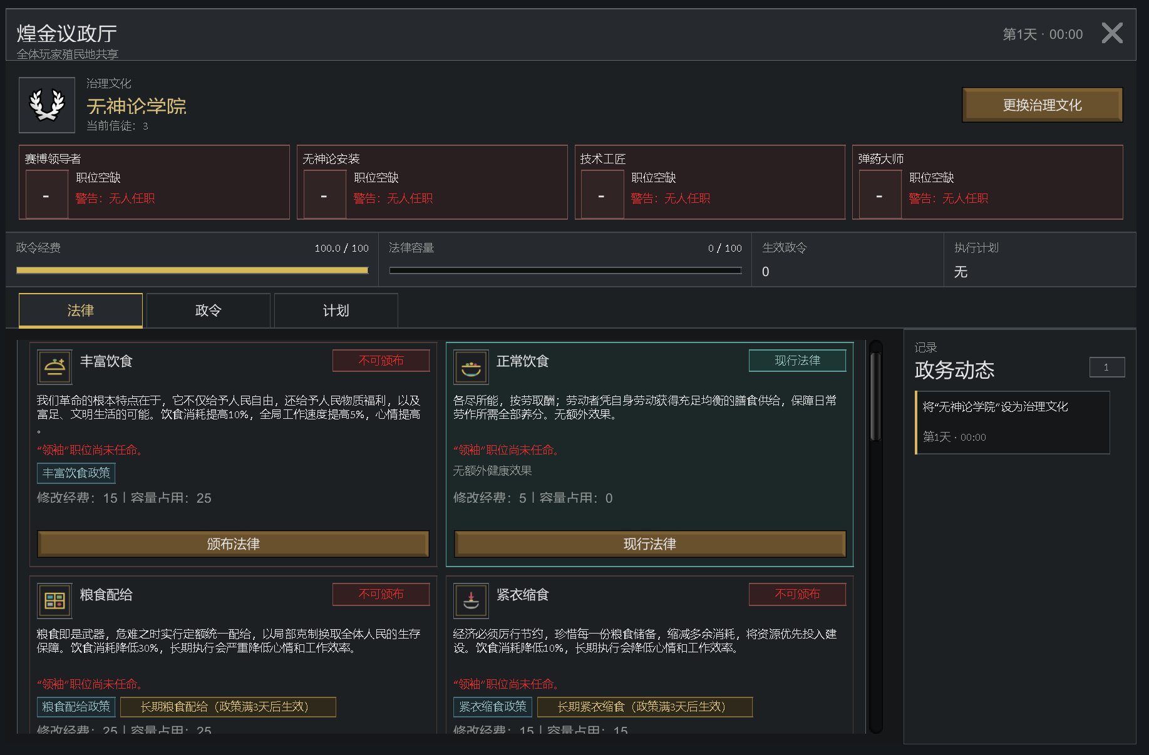This screenshot has width=1149, height=755.
Task: Click the 粮食配给 law title
Action: click(106, 595)
